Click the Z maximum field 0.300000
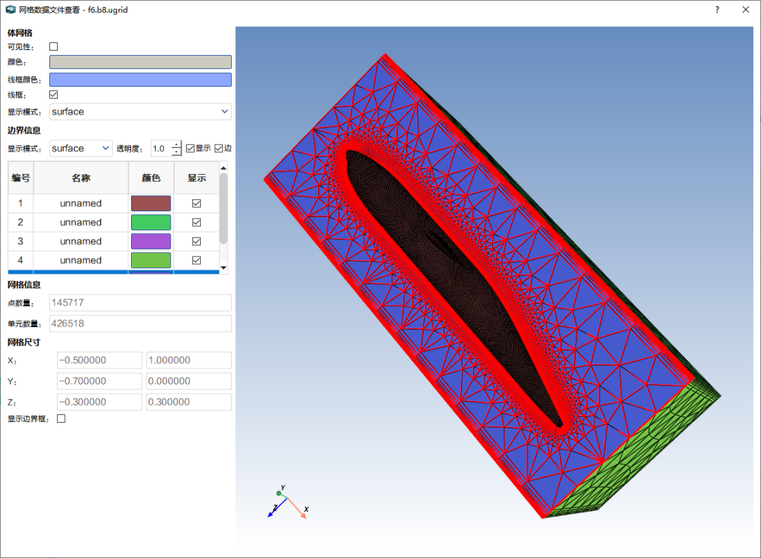 189,402
